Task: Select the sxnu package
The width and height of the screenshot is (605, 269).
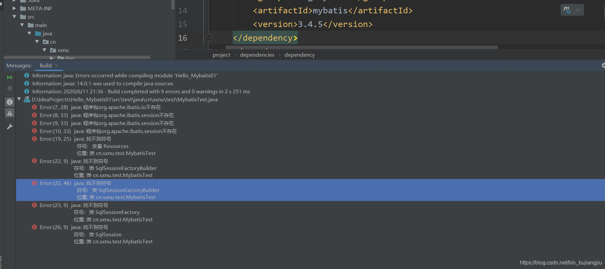Action: 63,50
